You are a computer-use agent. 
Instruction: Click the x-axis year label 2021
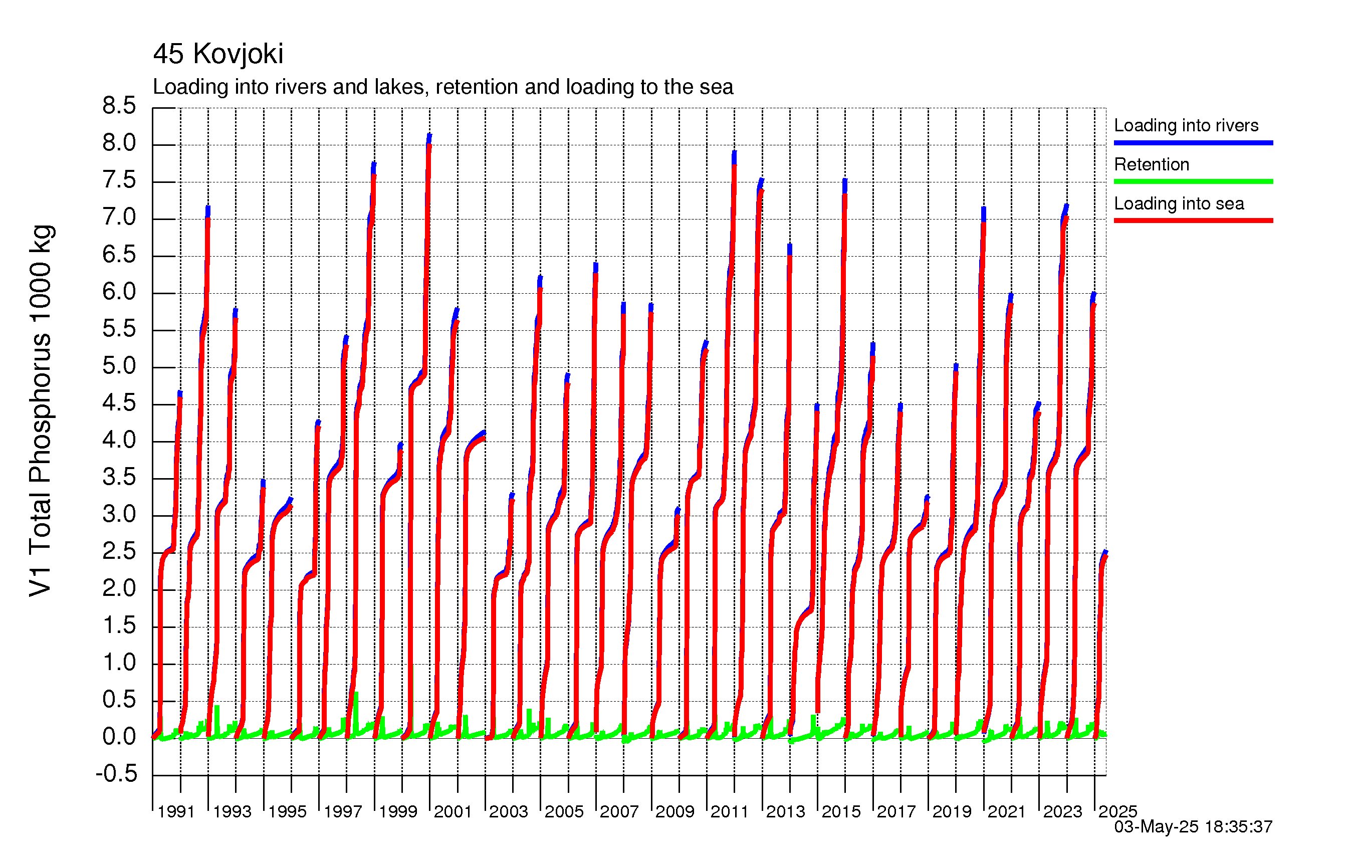click(1006, 811)
